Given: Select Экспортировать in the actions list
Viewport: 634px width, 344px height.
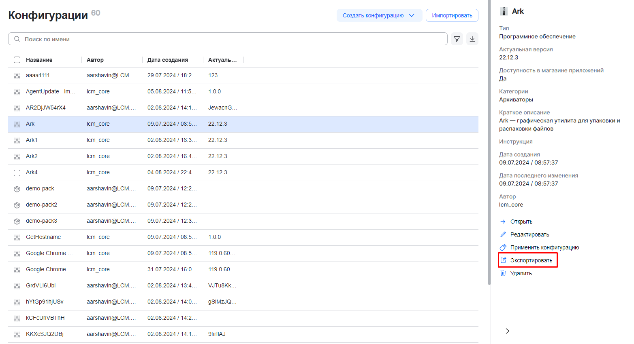Looking at the screenshot, I should point(531,260).
